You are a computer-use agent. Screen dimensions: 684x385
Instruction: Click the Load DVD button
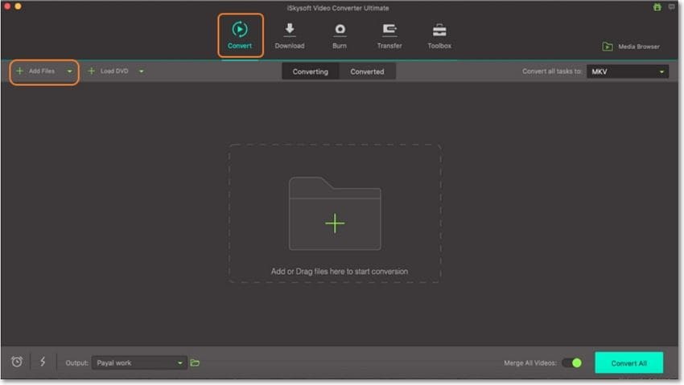[109, 71]
